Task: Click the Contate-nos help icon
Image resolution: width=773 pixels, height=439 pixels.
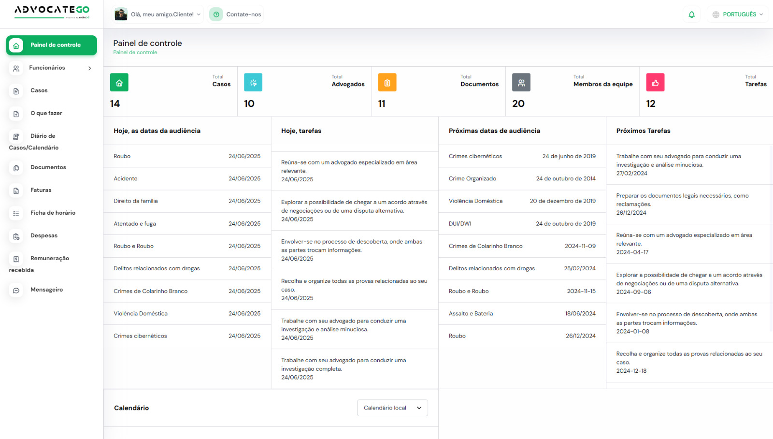Action: pos(216,15)
